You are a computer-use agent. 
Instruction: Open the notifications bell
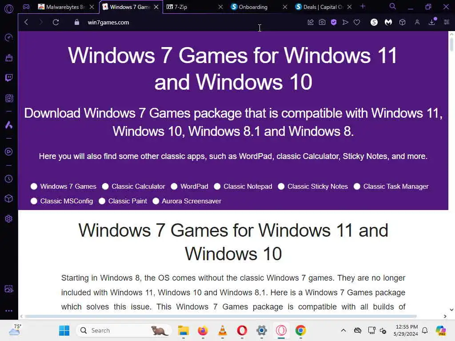[425, 330]
